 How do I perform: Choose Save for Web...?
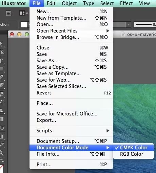coord(71,80)
